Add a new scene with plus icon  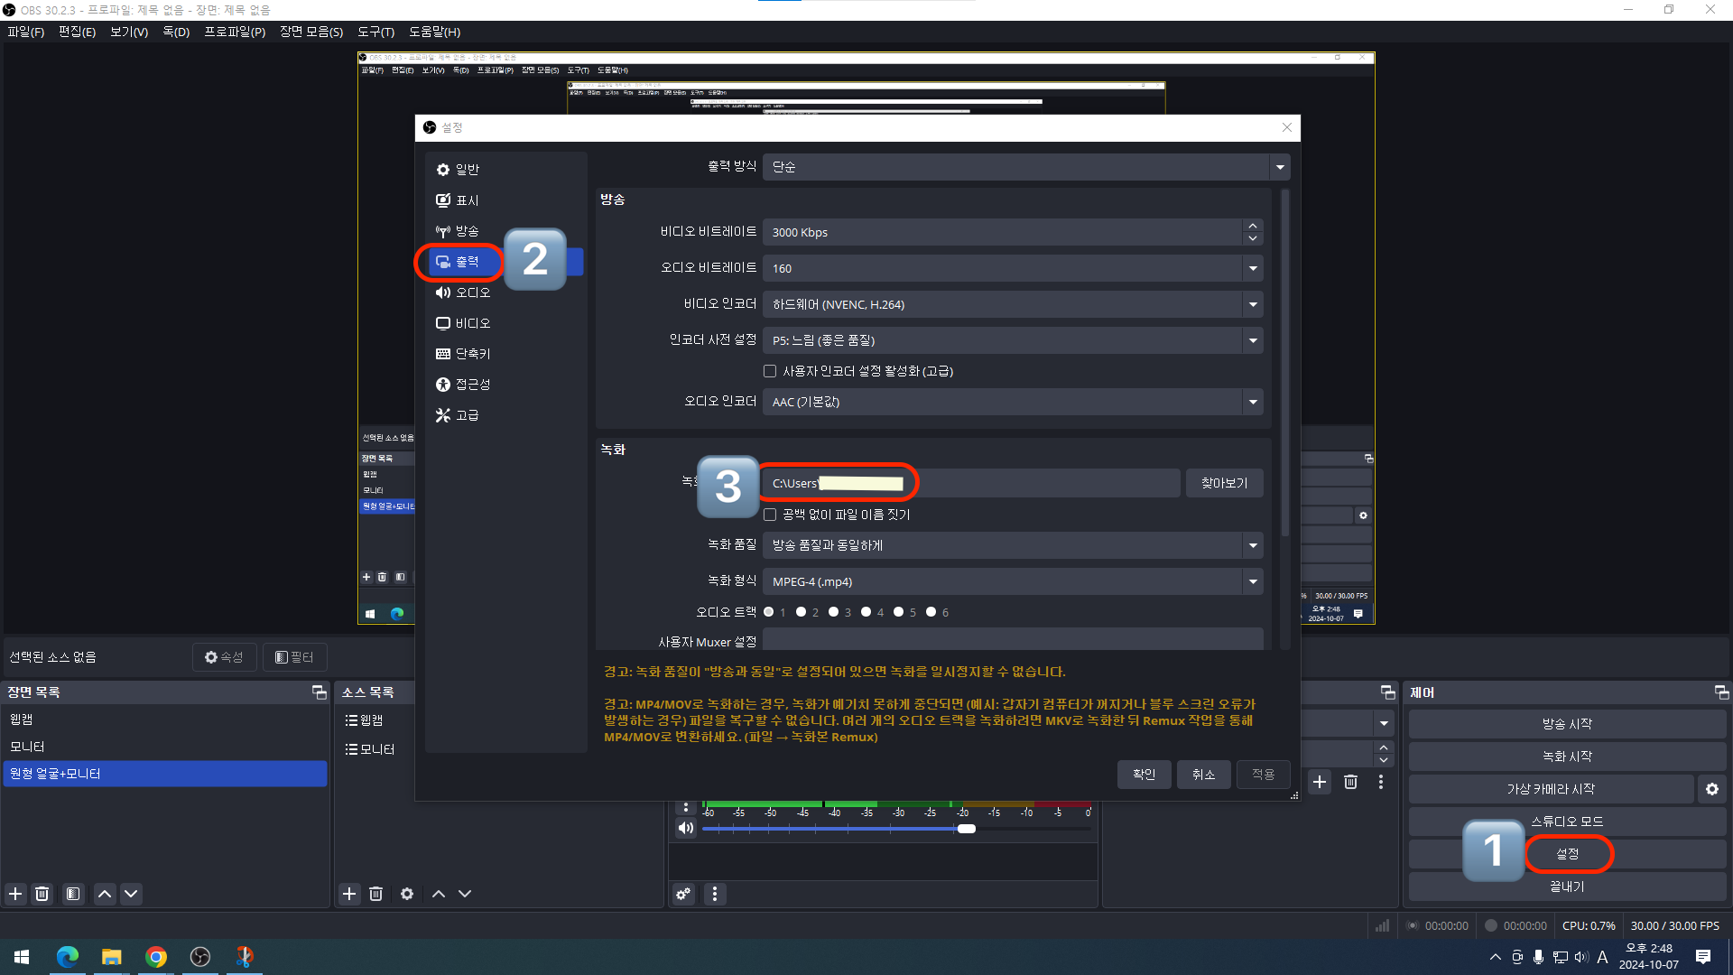click(15, 894)
